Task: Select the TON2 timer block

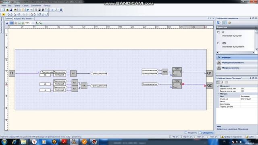Action: point(177,84)
